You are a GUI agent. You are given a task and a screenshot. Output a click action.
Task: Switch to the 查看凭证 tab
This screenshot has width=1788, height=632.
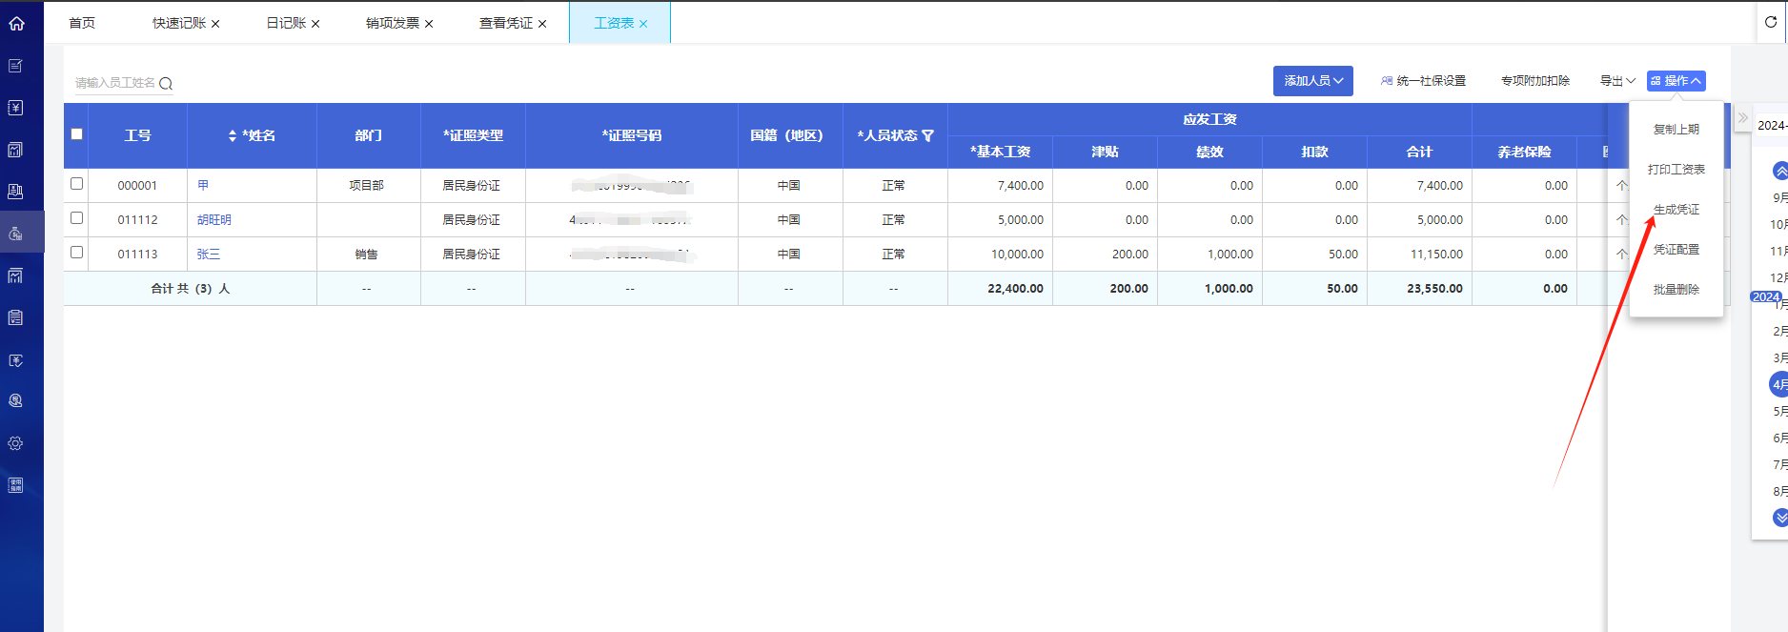(x=506, y=23)
